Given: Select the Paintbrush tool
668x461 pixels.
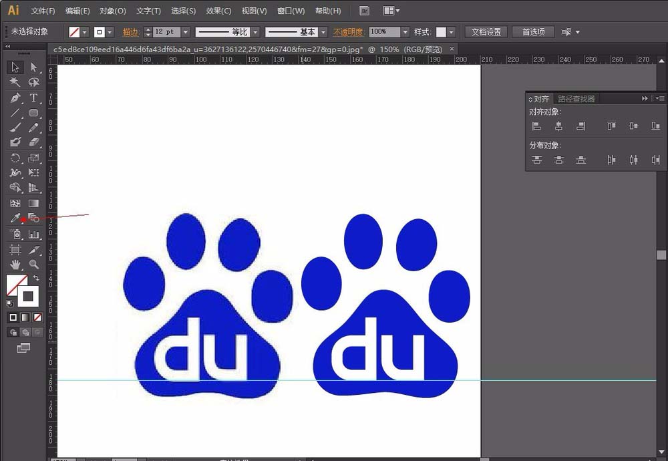Looking at the screenshot, I should (x=15, y=128).
